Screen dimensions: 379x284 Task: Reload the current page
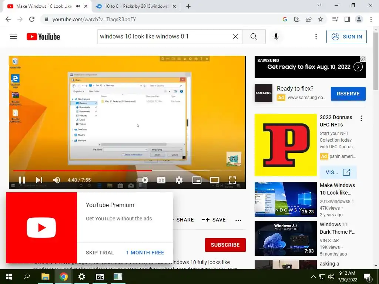click(32, 19)
